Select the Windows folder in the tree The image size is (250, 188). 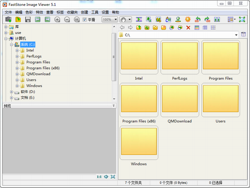pos(34,86)
